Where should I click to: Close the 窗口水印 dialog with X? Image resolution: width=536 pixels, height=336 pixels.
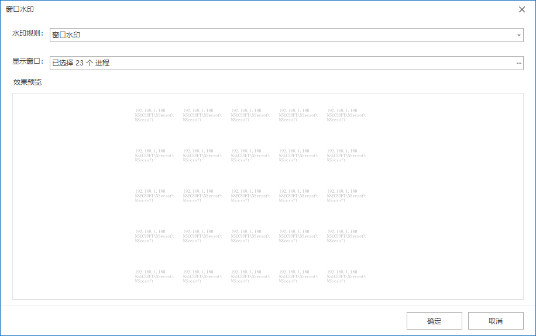(521, 9)
